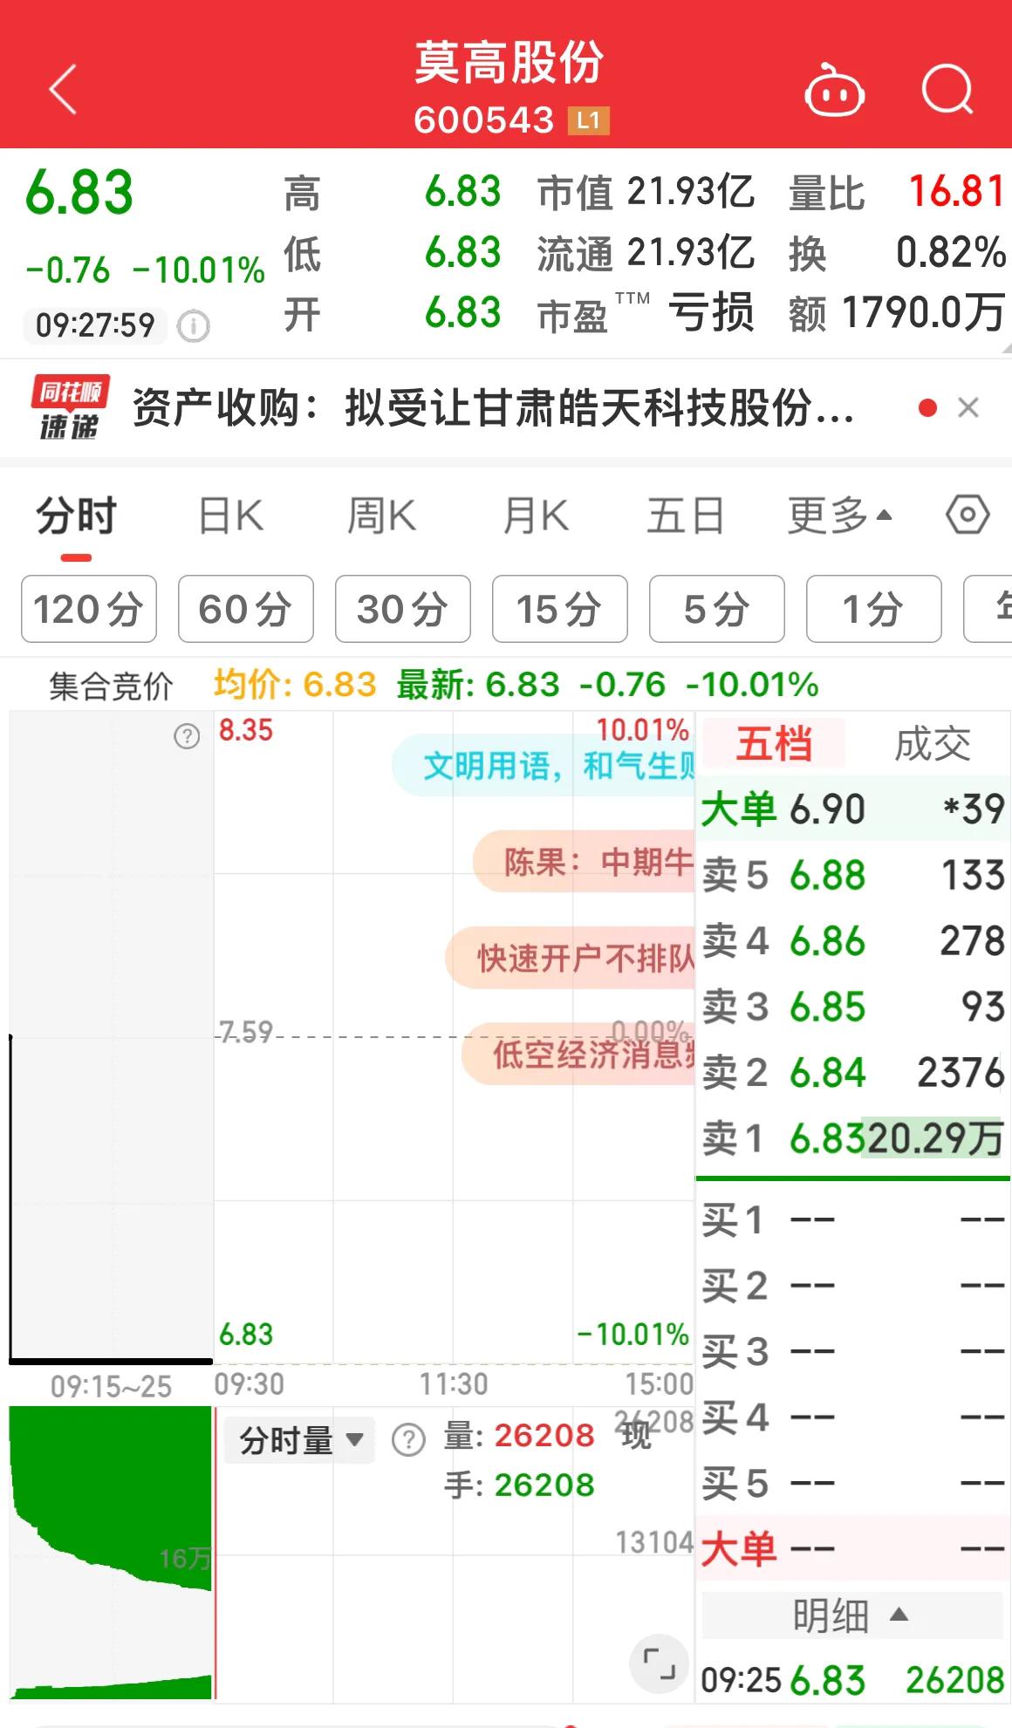
Task: Select the 120分 period button
Action: (89, 609)
